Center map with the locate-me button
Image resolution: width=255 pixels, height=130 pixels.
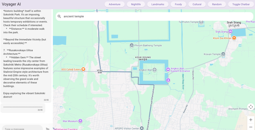coord(251,107)
